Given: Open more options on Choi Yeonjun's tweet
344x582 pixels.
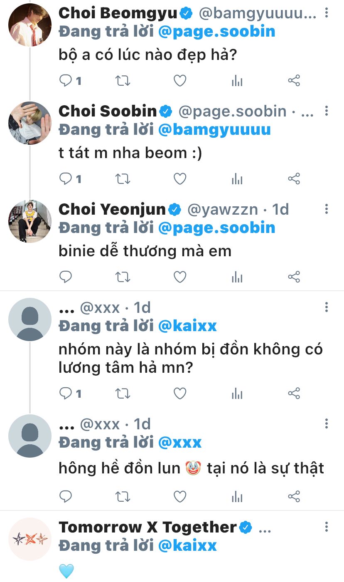Looking at the screenshot, I should (x=327, y=209).
